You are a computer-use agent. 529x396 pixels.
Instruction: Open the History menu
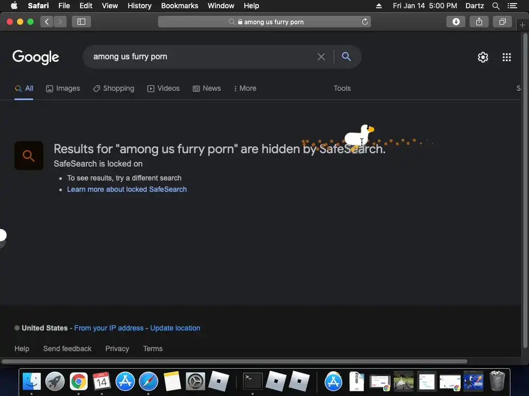coord(139,6)
